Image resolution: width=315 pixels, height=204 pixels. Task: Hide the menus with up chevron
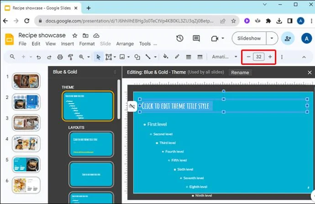click(x=304, y=57)
